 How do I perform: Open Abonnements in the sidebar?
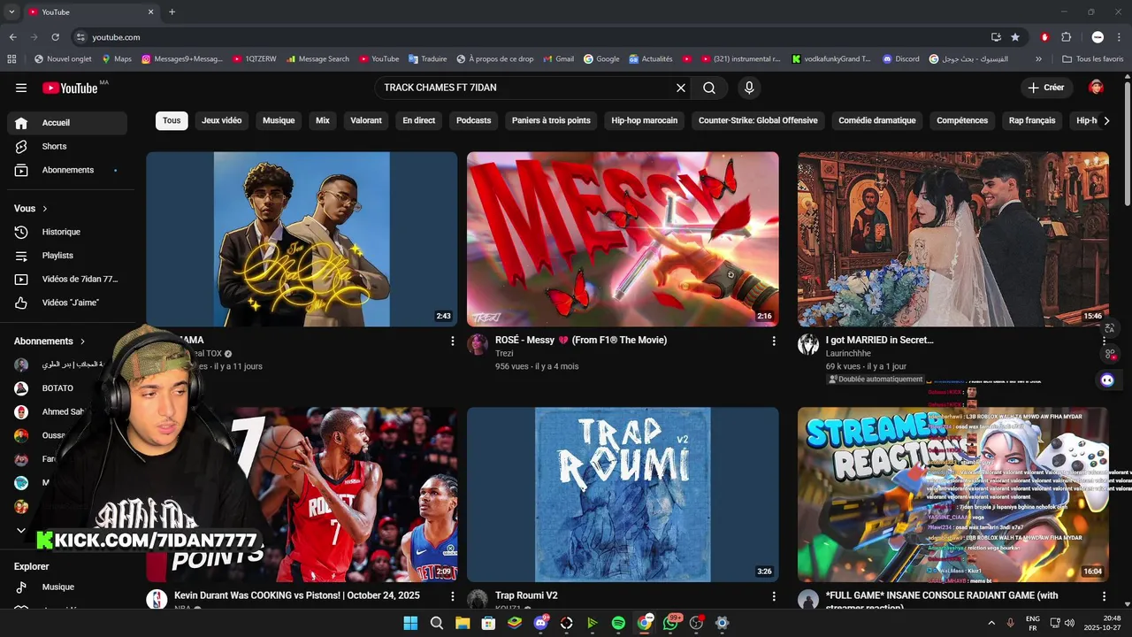click(67, 170)
